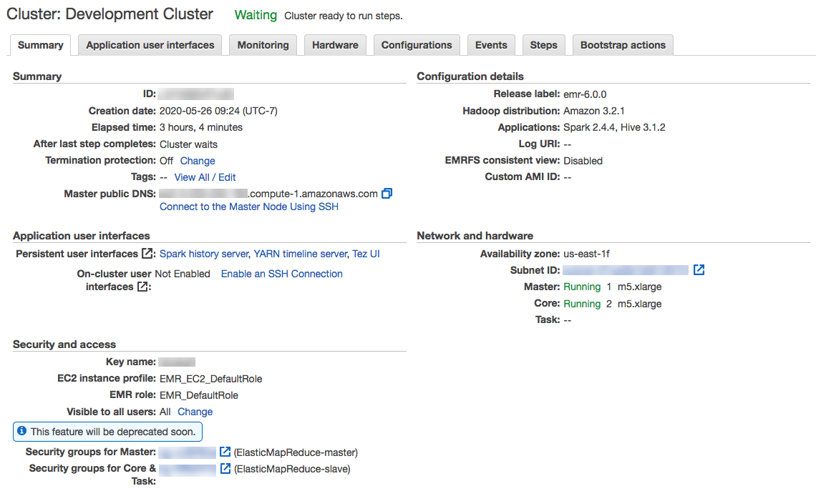Click View All / Edit next to Tags

205,177
